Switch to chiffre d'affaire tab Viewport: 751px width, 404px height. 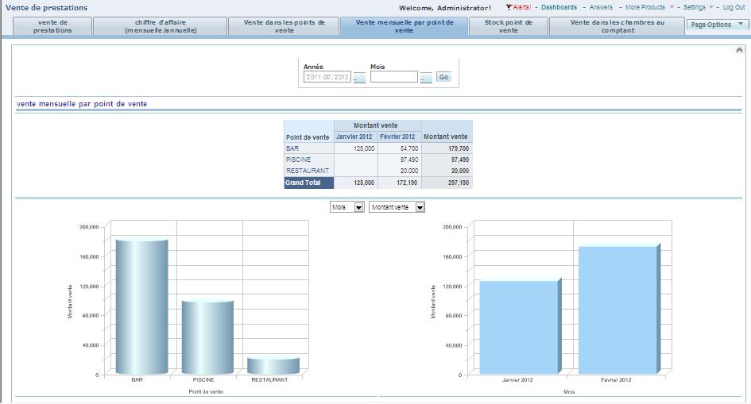[160, 26]
